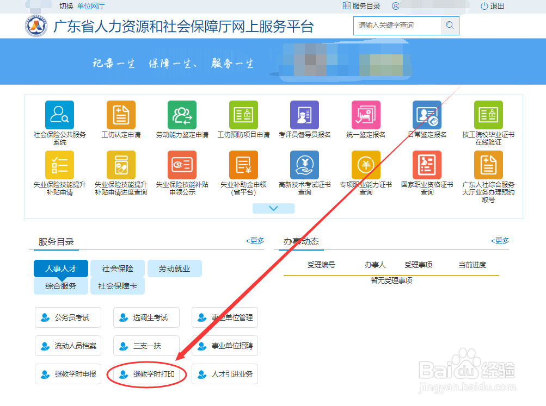
Task: Click the 继教学时打印 button
Action: tap(146, 374)
